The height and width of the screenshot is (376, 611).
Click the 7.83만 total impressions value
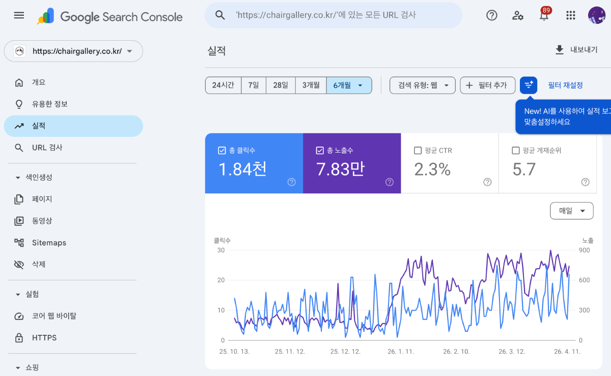[341, 169]
